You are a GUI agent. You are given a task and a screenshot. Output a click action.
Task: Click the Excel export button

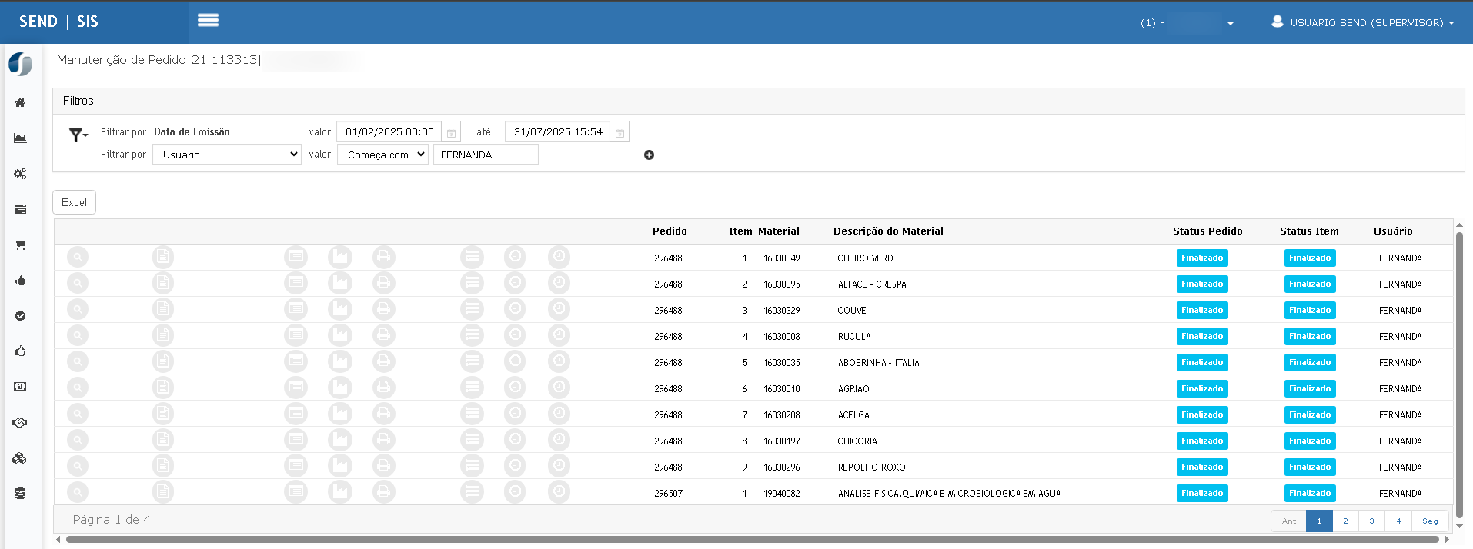coord(74,202)
